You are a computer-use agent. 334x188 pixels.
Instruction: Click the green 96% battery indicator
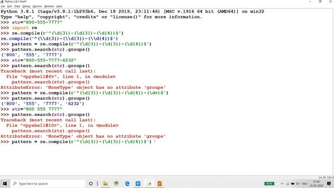click(269, 183)
